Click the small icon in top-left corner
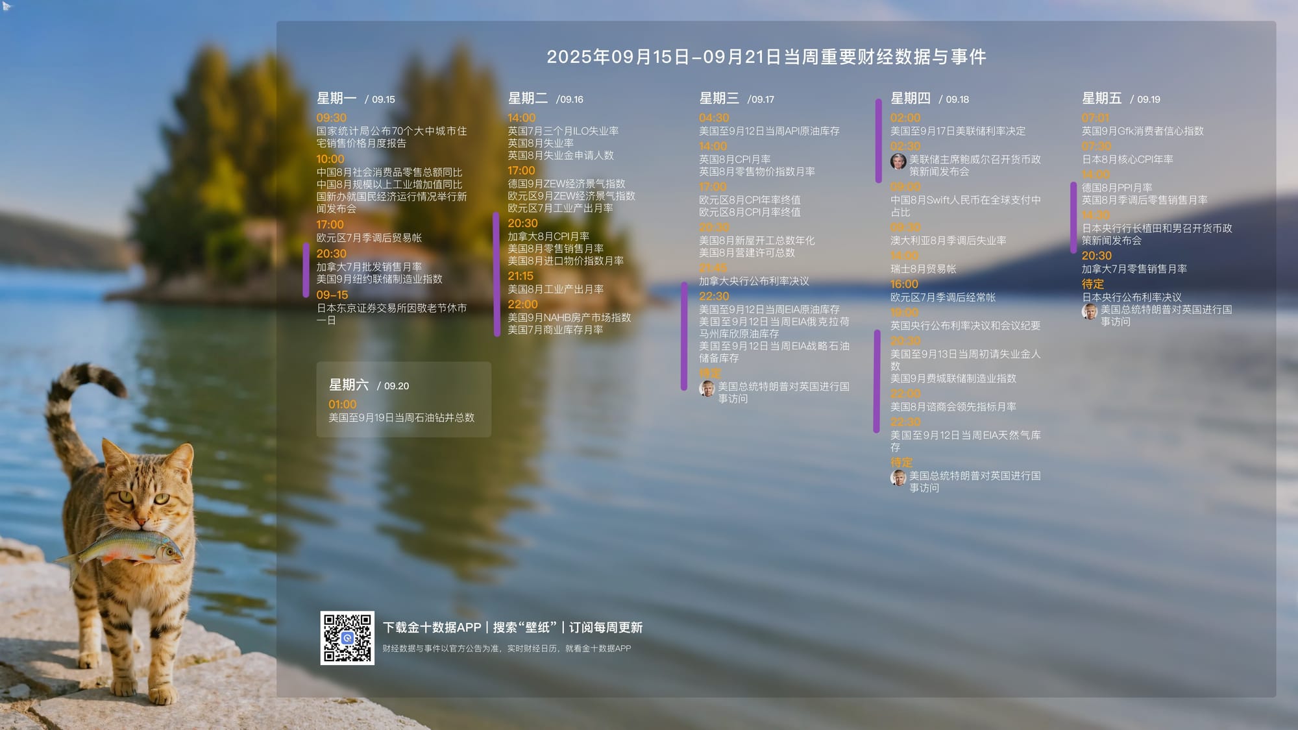1298x730 pixels. [7, 6]
